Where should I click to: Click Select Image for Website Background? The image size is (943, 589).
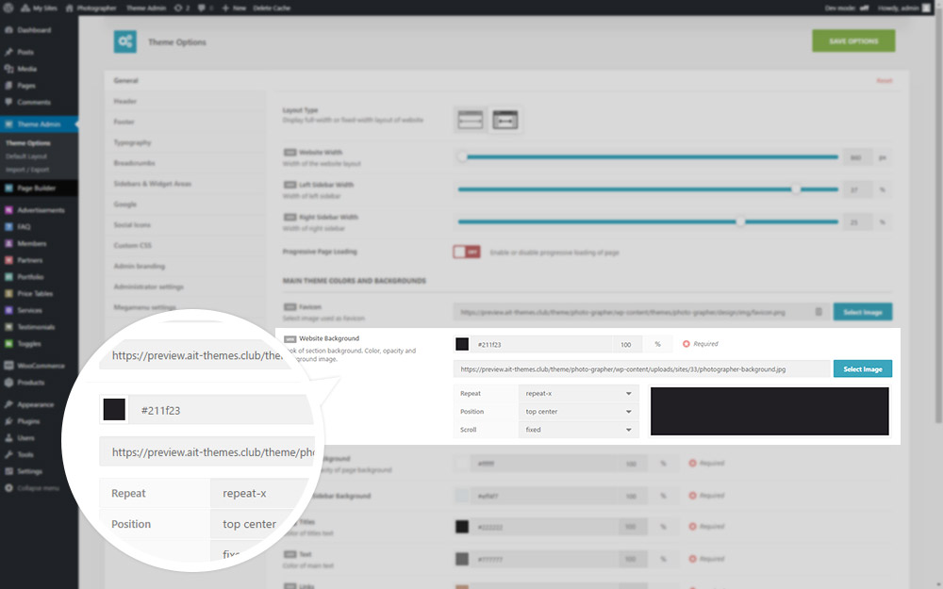pyautogui.click(x=863, y=369)
